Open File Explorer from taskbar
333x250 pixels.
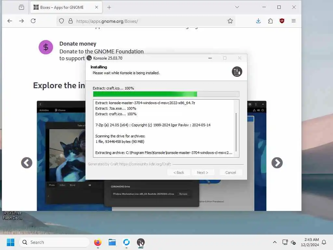click(x=112, y=242)
